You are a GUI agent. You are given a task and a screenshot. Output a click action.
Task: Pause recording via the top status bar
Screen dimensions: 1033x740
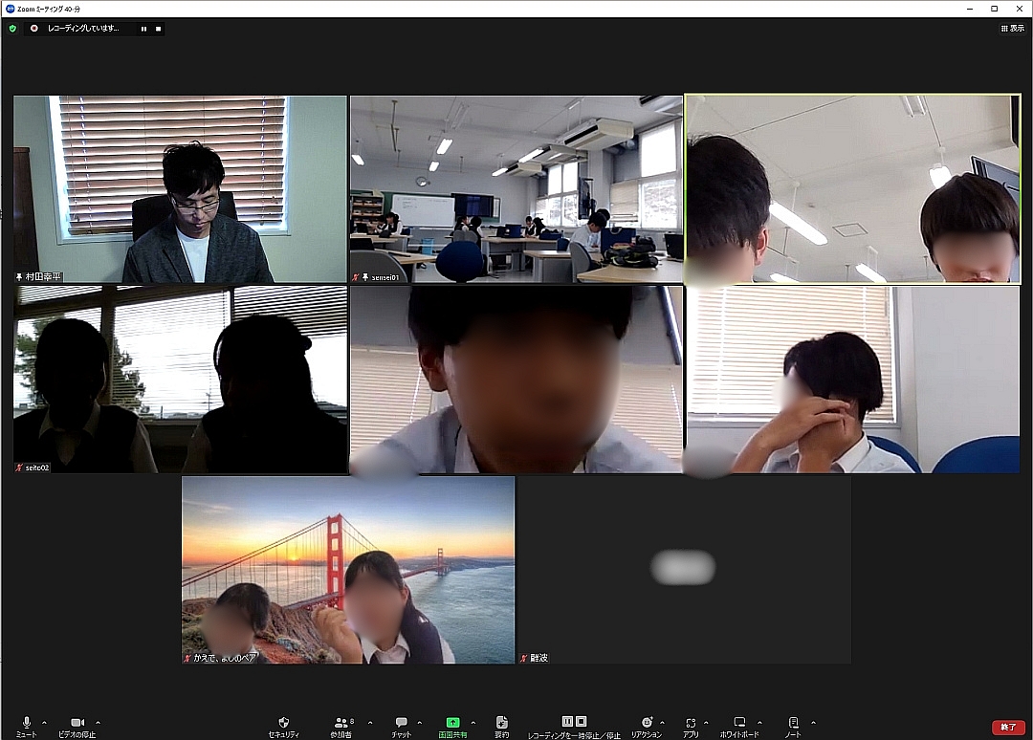(x=143, y=28)
